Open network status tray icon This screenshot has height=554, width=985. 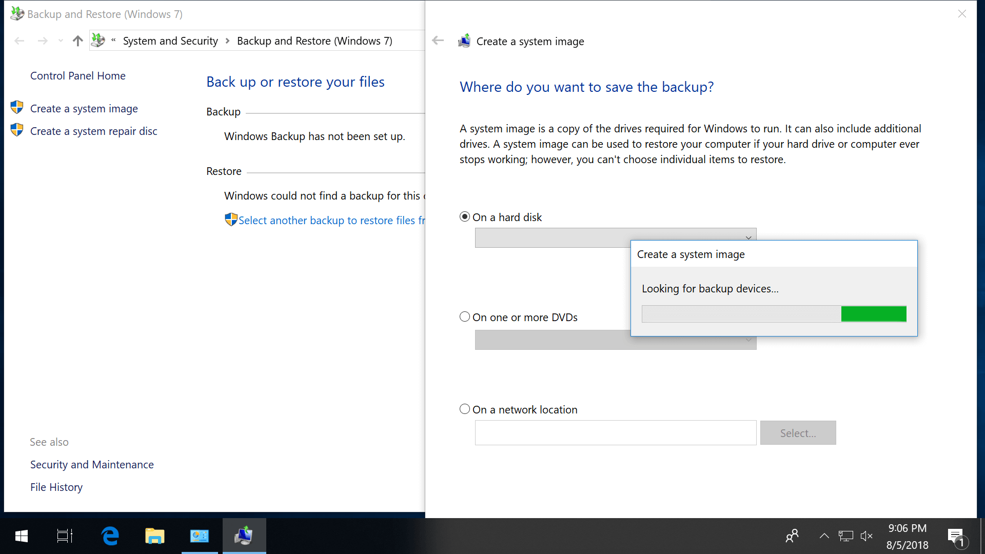[845, 536]
